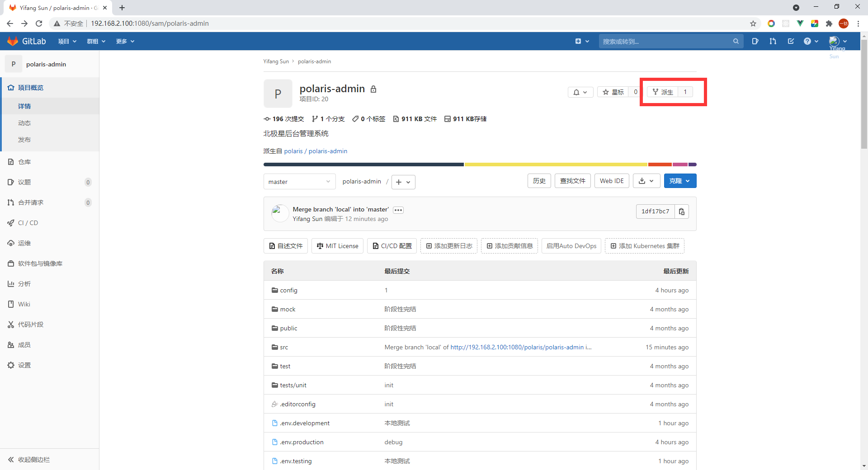The height and width of the screenshot is (470, 868).
Task: Open the help question-mark menu
Action: point(811,41)
